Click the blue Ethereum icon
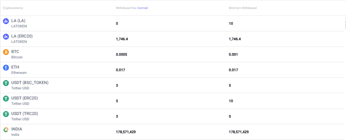 (6, 68)
